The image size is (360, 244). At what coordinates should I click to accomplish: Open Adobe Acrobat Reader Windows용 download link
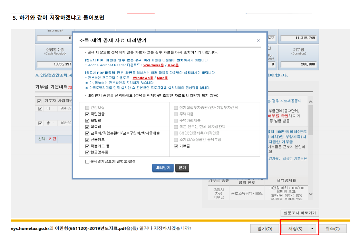[153, 65]
